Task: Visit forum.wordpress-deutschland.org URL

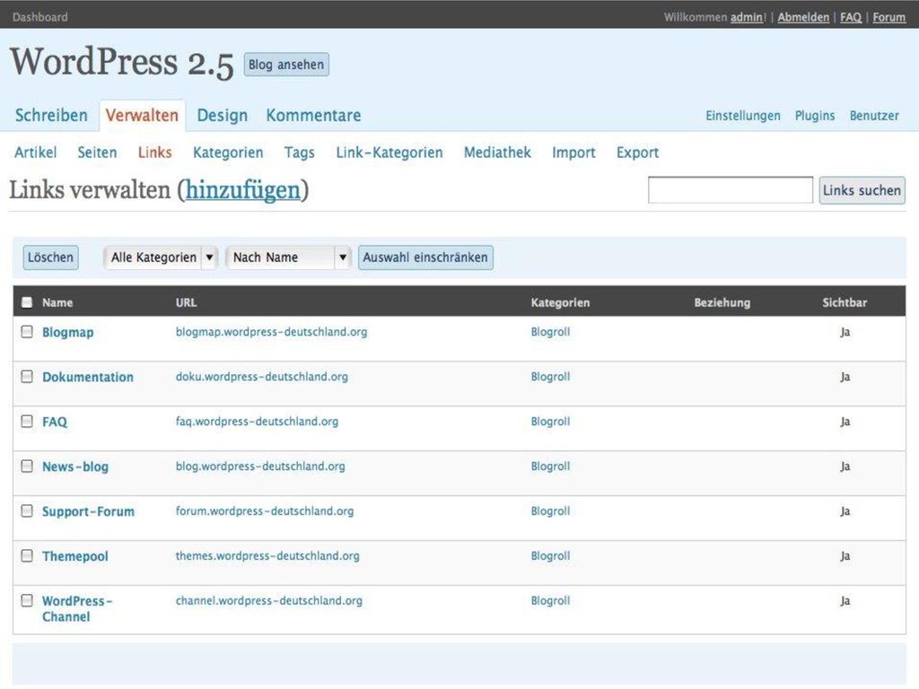Action: 265,510
